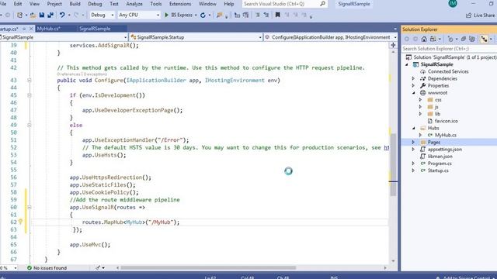Click the Home icon in Solution Explorer
This screenshot has width=497, height=279.
(424, 39)
